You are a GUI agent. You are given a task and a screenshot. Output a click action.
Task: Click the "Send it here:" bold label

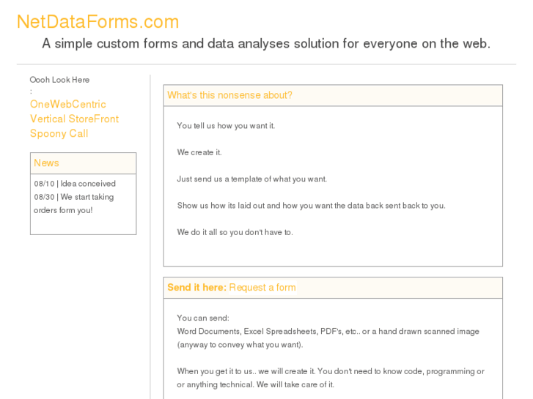pyautogui.click(x=196, y=287)
